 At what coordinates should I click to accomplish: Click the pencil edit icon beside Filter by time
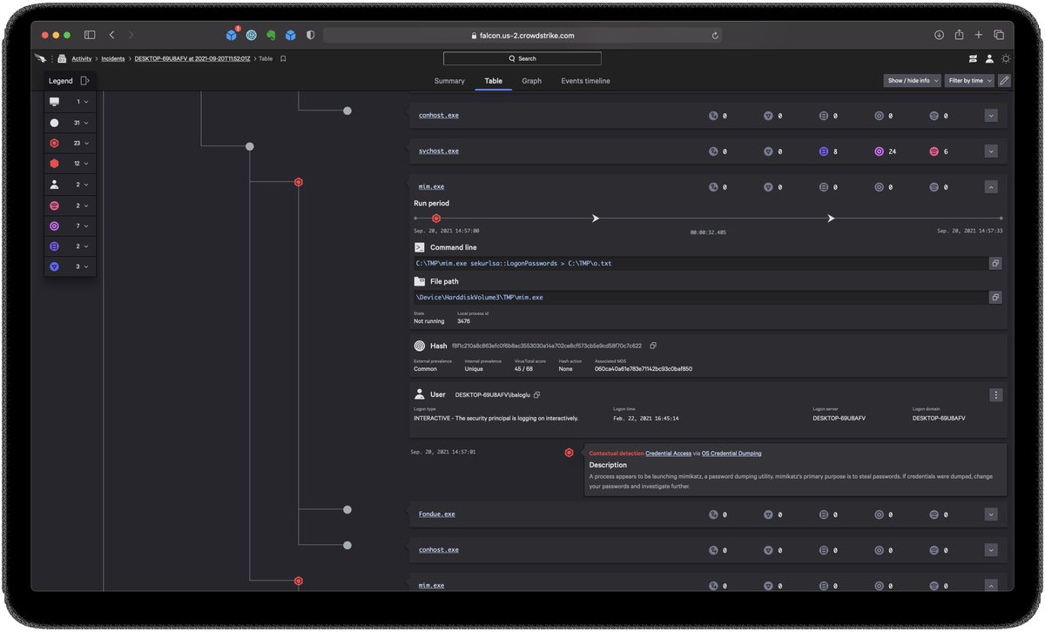(1005, 80)
